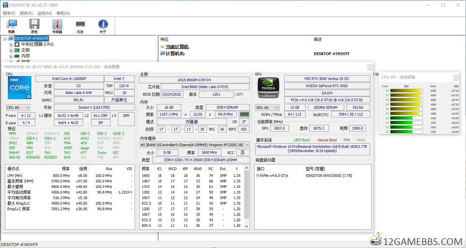Click the MSI RTX 3060 Ventus 2X OC field
The height and width of the screenshot is (248, 466).
pyautogui.click(x=327, y=79)
